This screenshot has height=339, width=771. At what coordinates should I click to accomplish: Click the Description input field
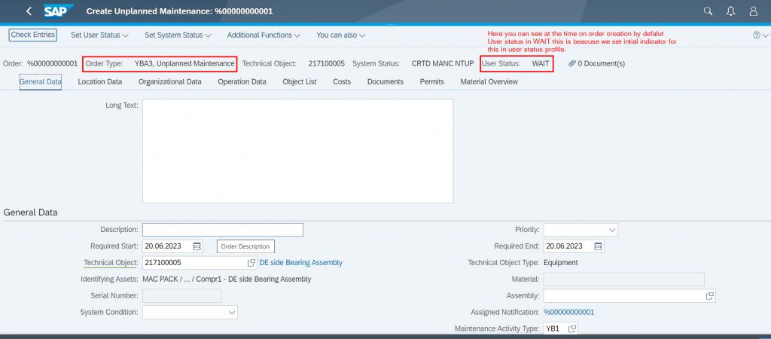223,230
